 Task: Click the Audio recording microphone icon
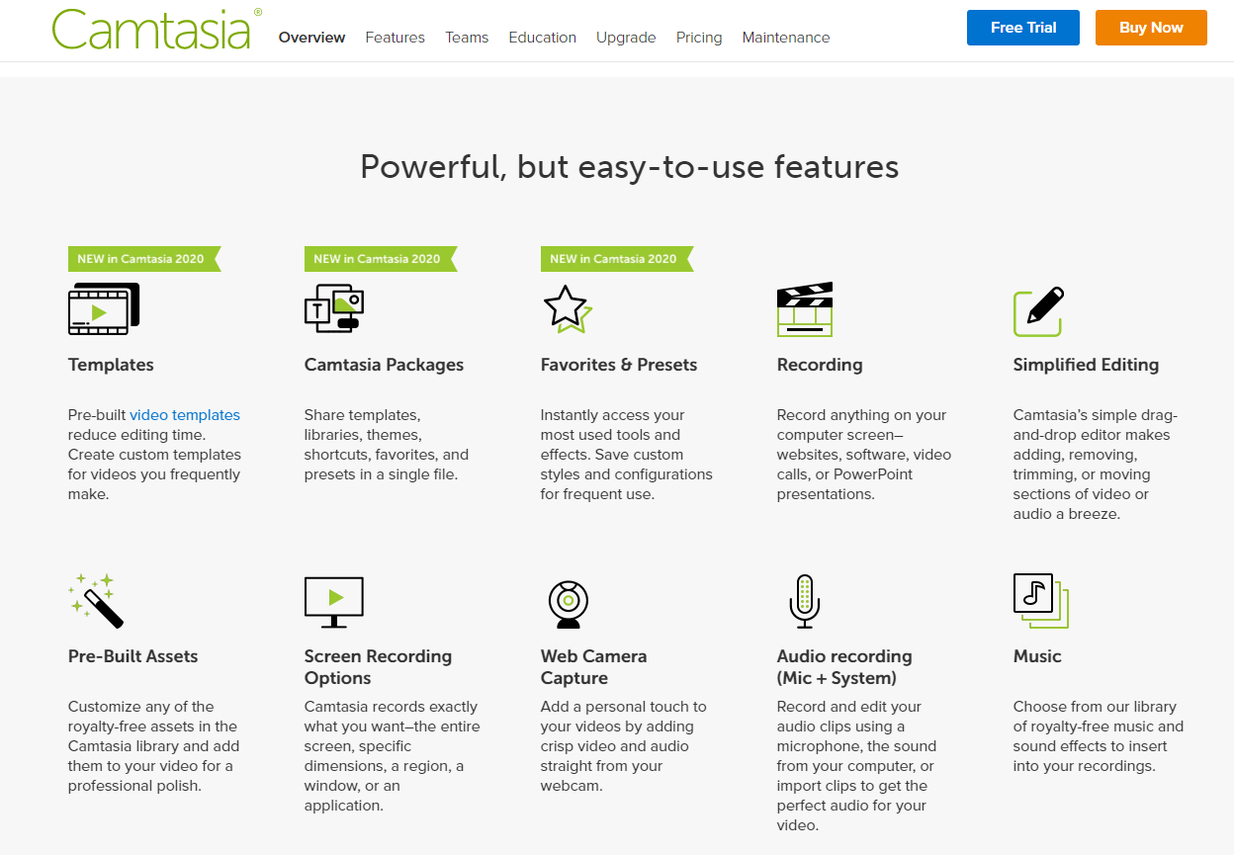pyautogui.click(x=804, y=601)
